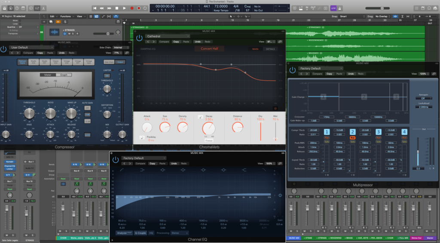Adjust the ChromaVerb Dry level slider
440x243 pixels.
pos(260,131)
